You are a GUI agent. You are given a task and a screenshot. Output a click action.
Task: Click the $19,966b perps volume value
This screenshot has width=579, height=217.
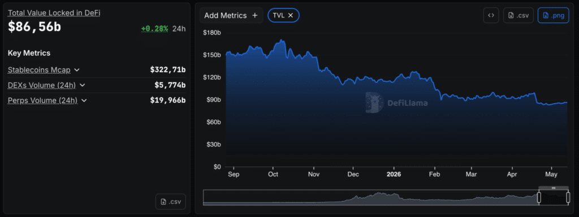tap(167, 100)
